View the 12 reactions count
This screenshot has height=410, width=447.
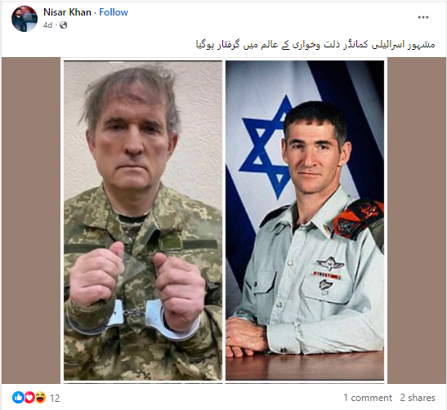tap(55, 398)
